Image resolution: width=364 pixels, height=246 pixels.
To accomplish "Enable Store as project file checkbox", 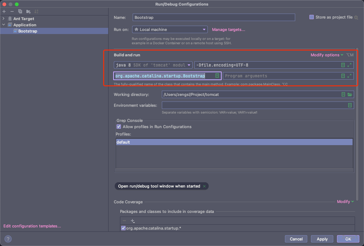I will tap(312, 17).
